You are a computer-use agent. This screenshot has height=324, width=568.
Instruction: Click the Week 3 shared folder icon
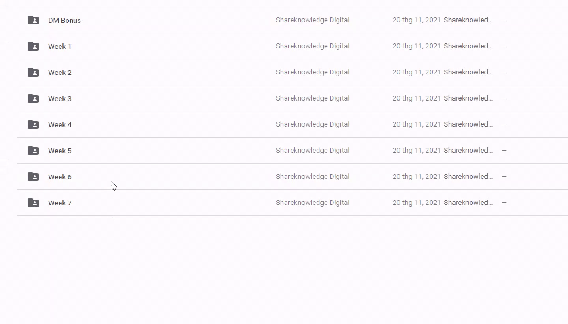pos(33,98)
